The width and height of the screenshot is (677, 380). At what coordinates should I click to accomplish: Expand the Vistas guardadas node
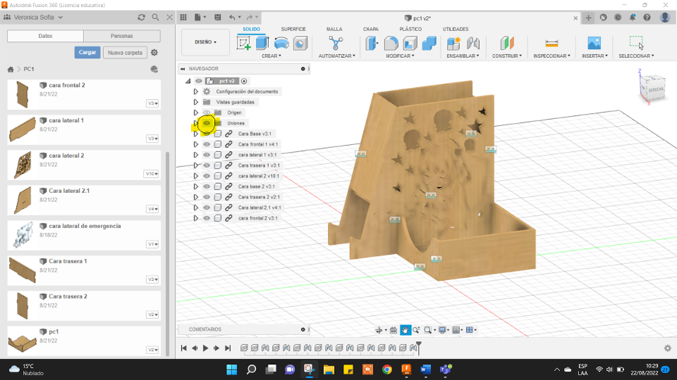(196, 102)
